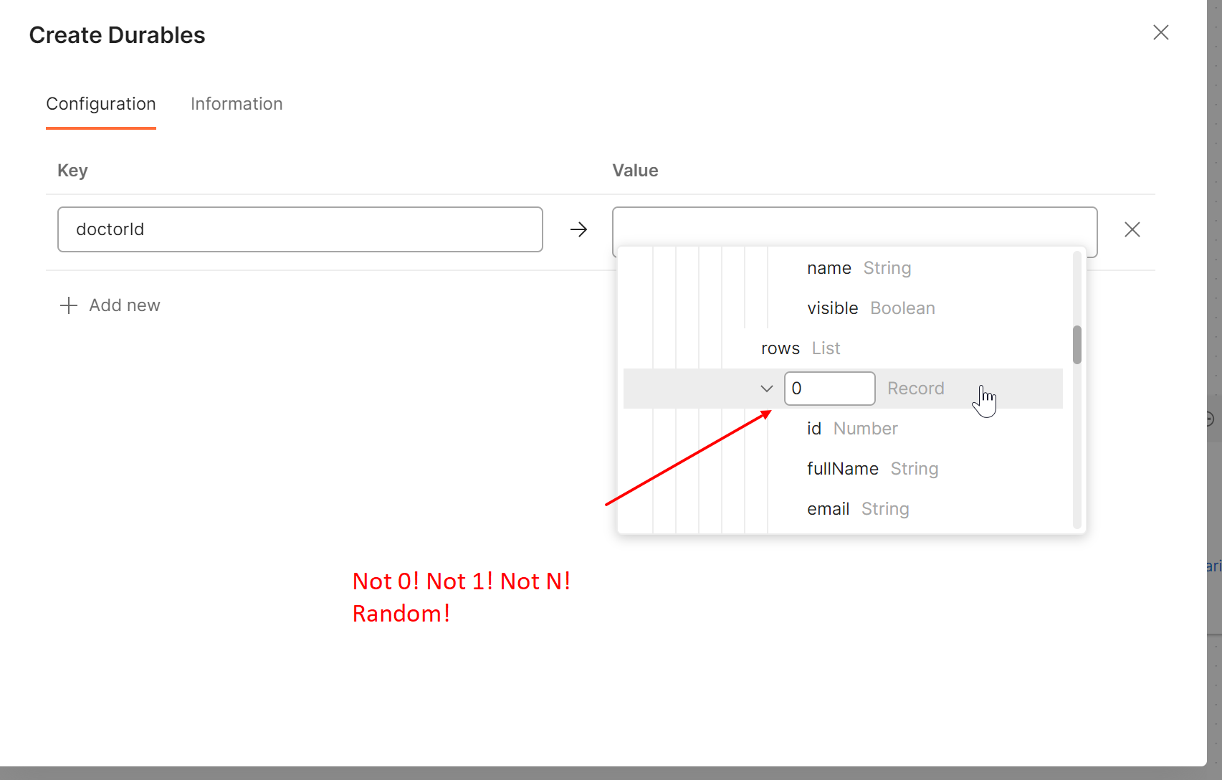Image resolution: width=1222 pixels, height=780 pixels.
Task: Click the doctorId key input
Action: click(300, 229)
